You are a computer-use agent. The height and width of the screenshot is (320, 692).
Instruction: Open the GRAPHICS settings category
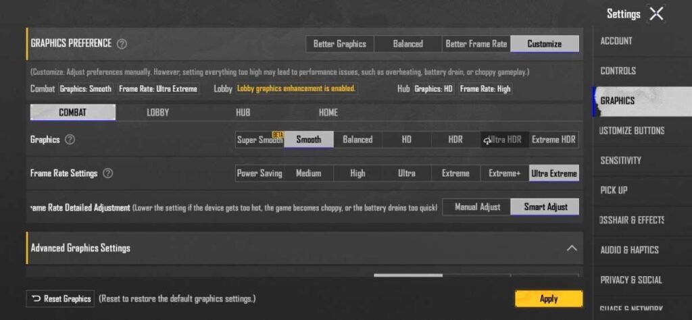pyautogui.click(x=643, y=101)
